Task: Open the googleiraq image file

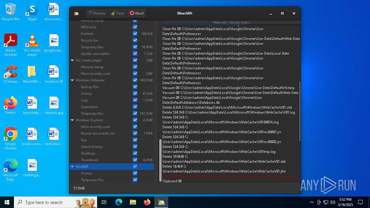Action: [54, 43]
